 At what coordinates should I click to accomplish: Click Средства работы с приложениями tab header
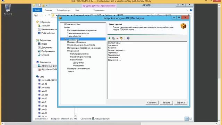[99, 6]
